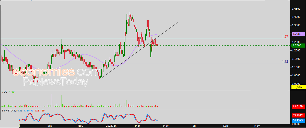
Task: Click the May date axis label
Action: pos(166,126)
